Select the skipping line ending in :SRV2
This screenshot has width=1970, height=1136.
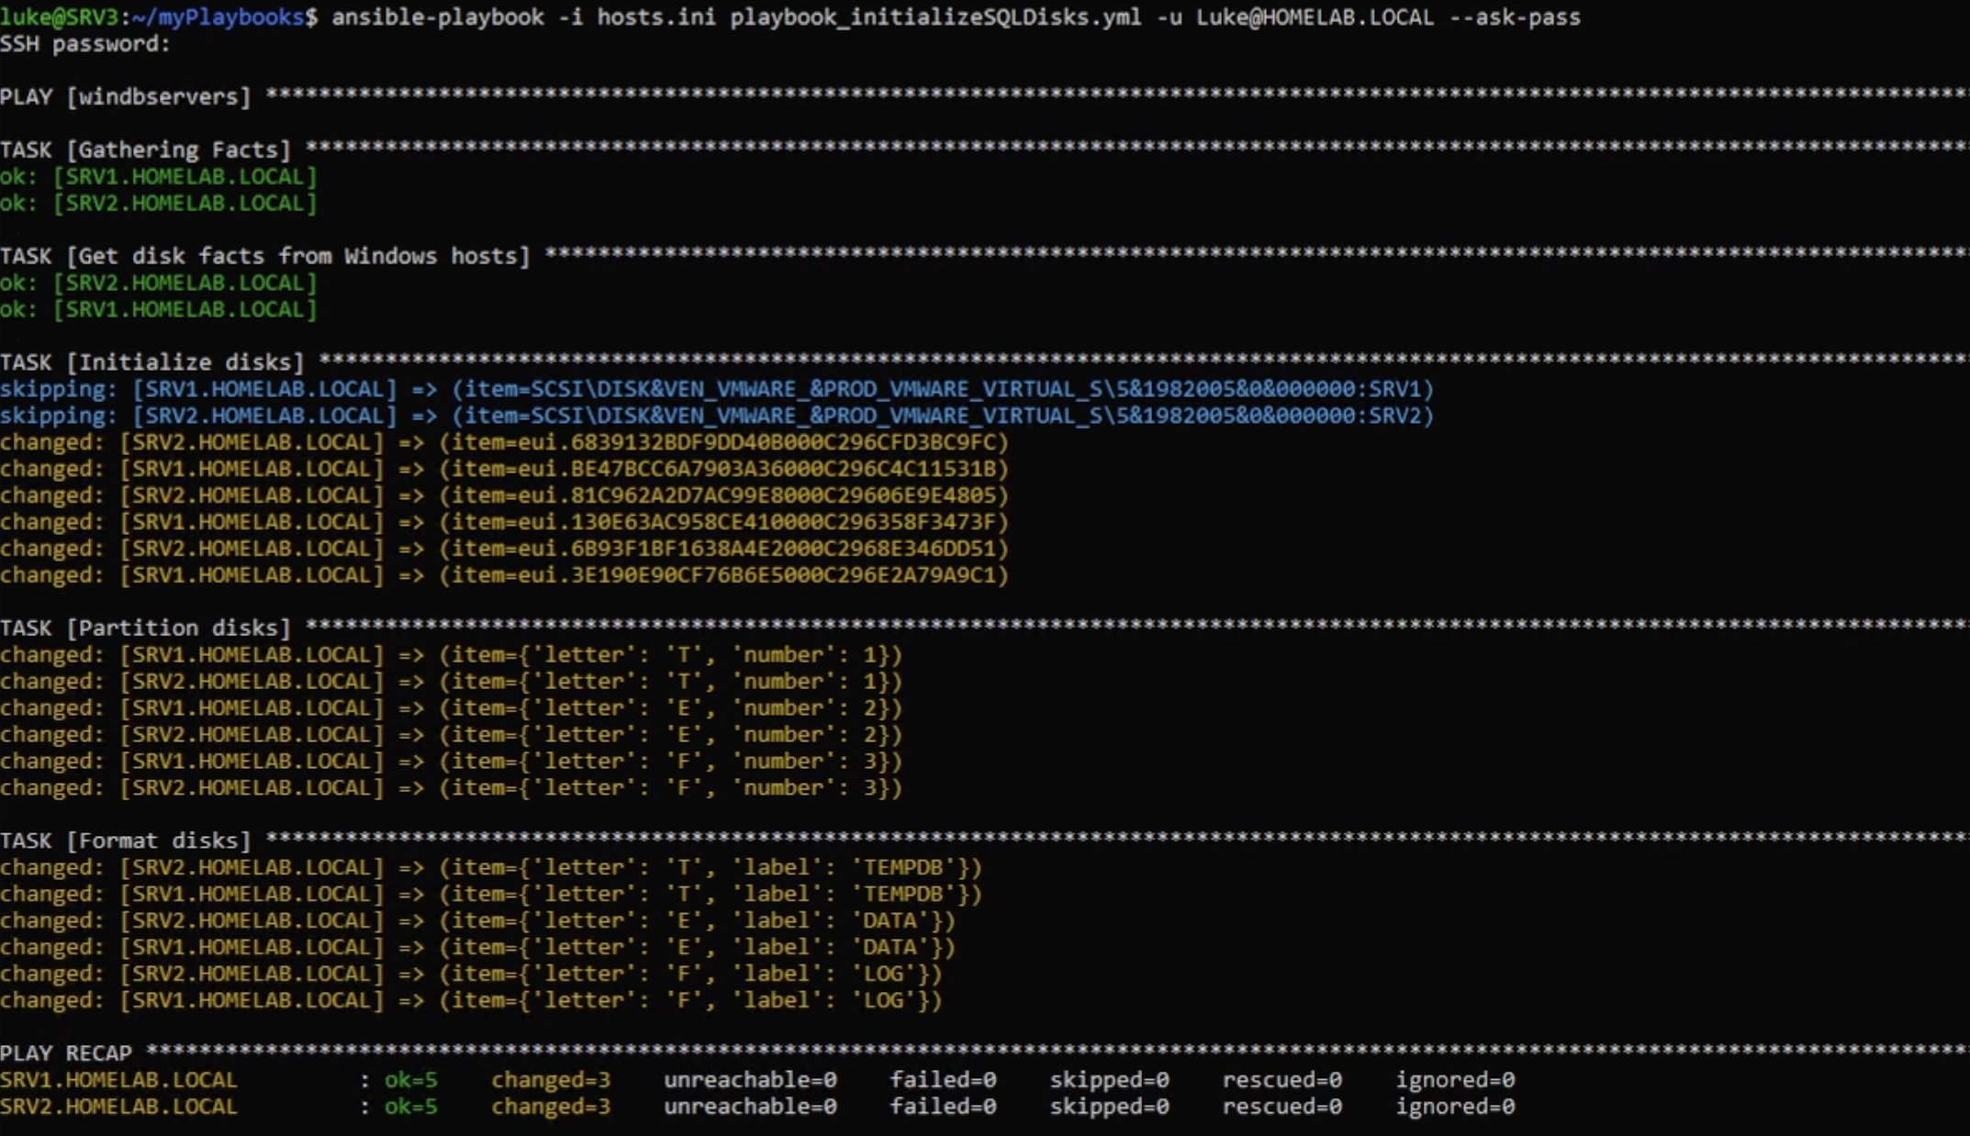point(717,417)
